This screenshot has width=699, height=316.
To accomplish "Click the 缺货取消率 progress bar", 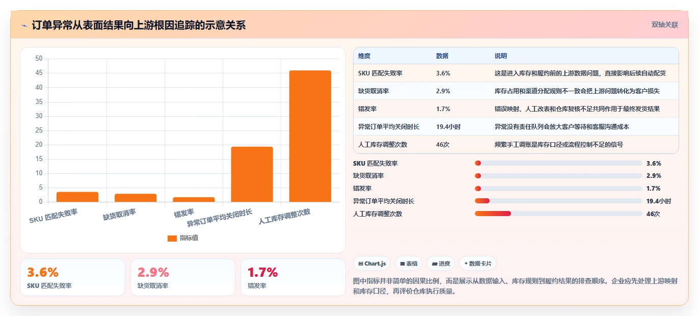I will click(x=558, y=176).
